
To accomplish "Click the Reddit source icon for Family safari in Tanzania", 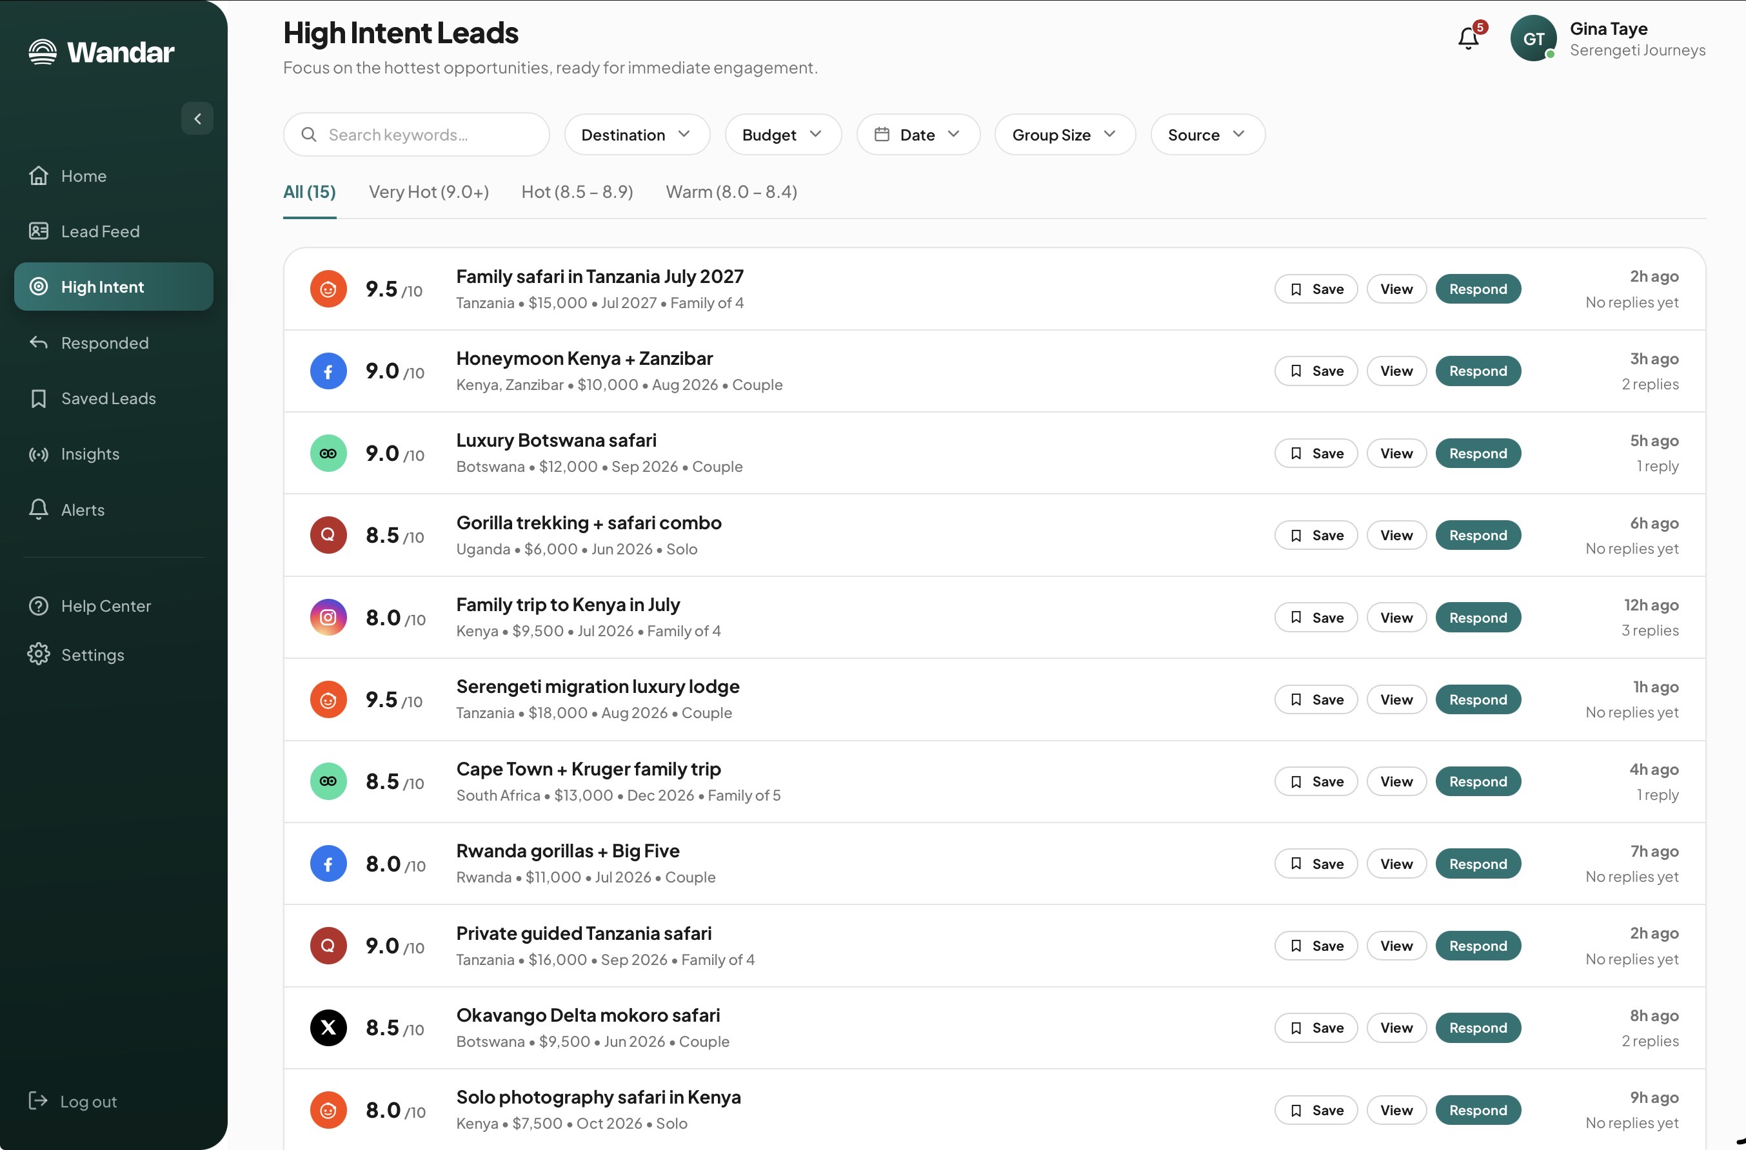I will pos(328,289).
